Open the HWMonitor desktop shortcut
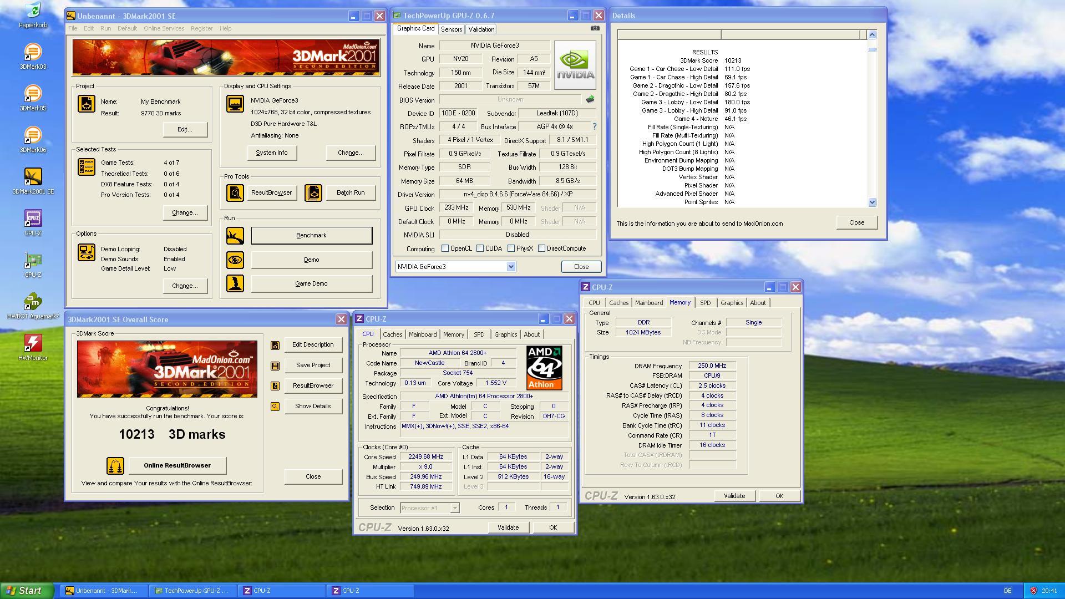This screenshot has height=599, width=1065. (33, 348)
